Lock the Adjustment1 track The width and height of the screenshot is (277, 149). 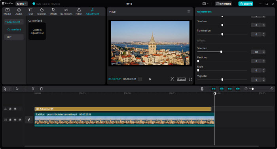[x=10, y=109]
